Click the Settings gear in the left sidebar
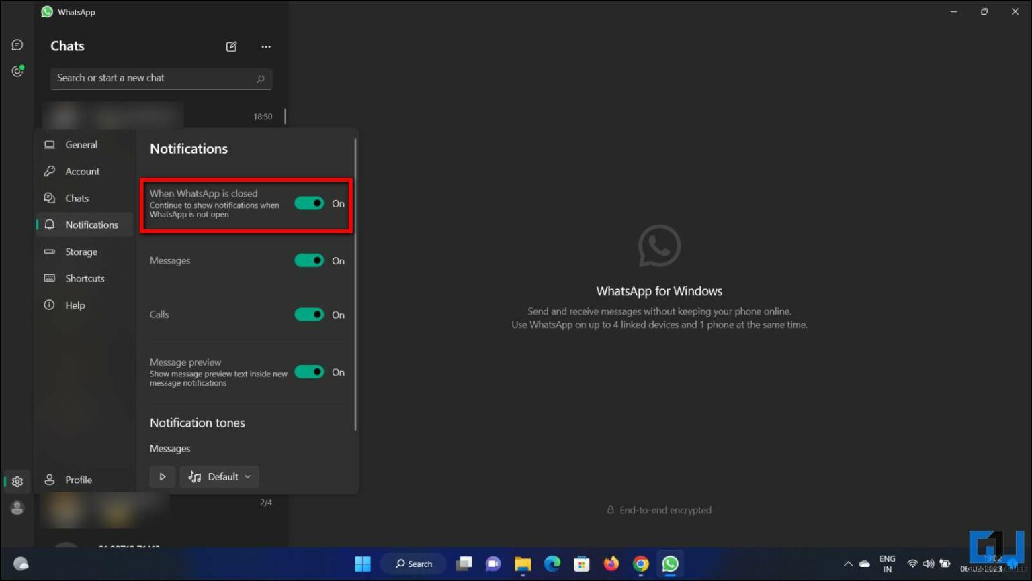This screenshot has width=1032, height=581. (x=17, y=481)
